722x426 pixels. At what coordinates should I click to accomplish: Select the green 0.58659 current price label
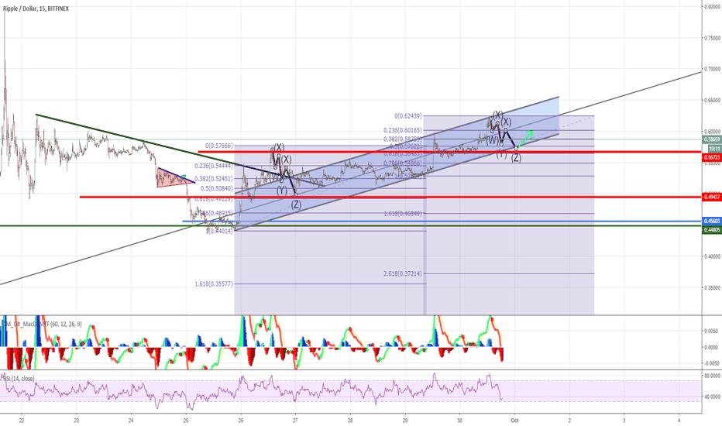point(711,139)
